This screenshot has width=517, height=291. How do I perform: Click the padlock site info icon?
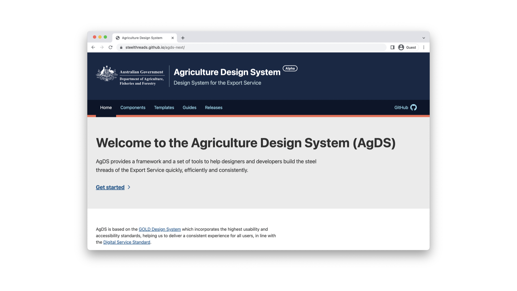tap(121, 47)
